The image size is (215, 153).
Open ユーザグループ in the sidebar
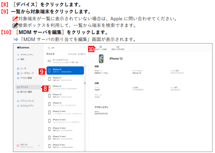coord(25,73)
